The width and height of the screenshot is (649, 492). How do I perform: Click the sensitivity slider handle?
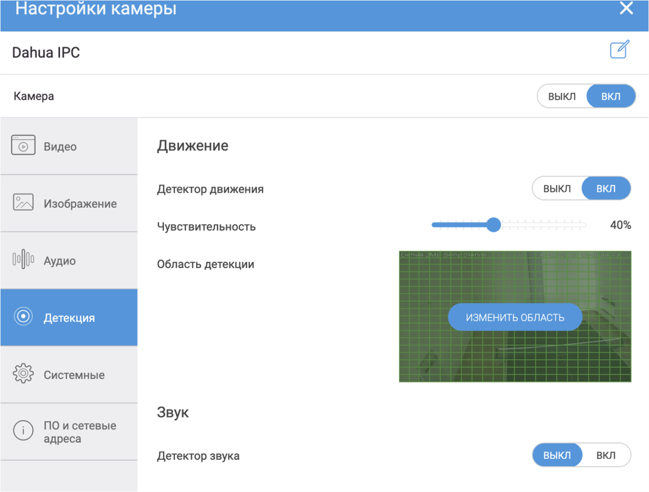coord(494,224)
